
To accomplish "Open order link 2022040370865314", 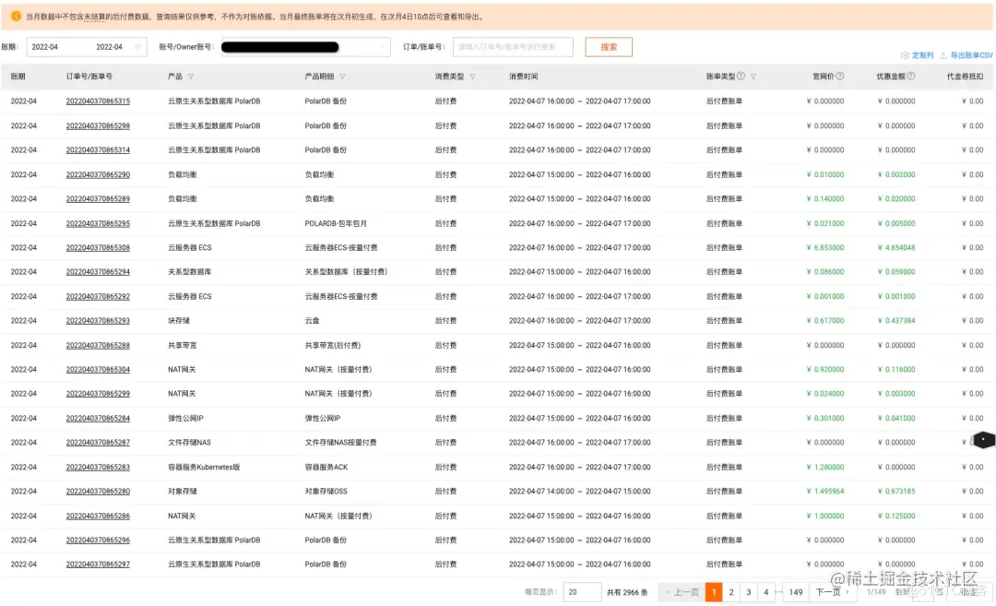I will point(98,150).
